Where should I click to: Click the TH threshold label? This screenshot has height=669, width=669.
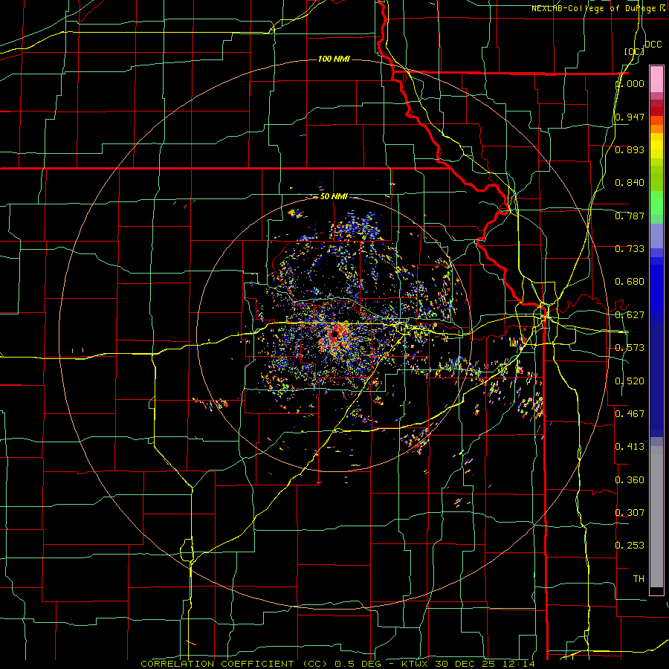[639, 579]
